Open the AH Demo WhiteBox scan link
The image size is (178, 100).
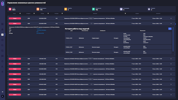click(x=41, y=30)
